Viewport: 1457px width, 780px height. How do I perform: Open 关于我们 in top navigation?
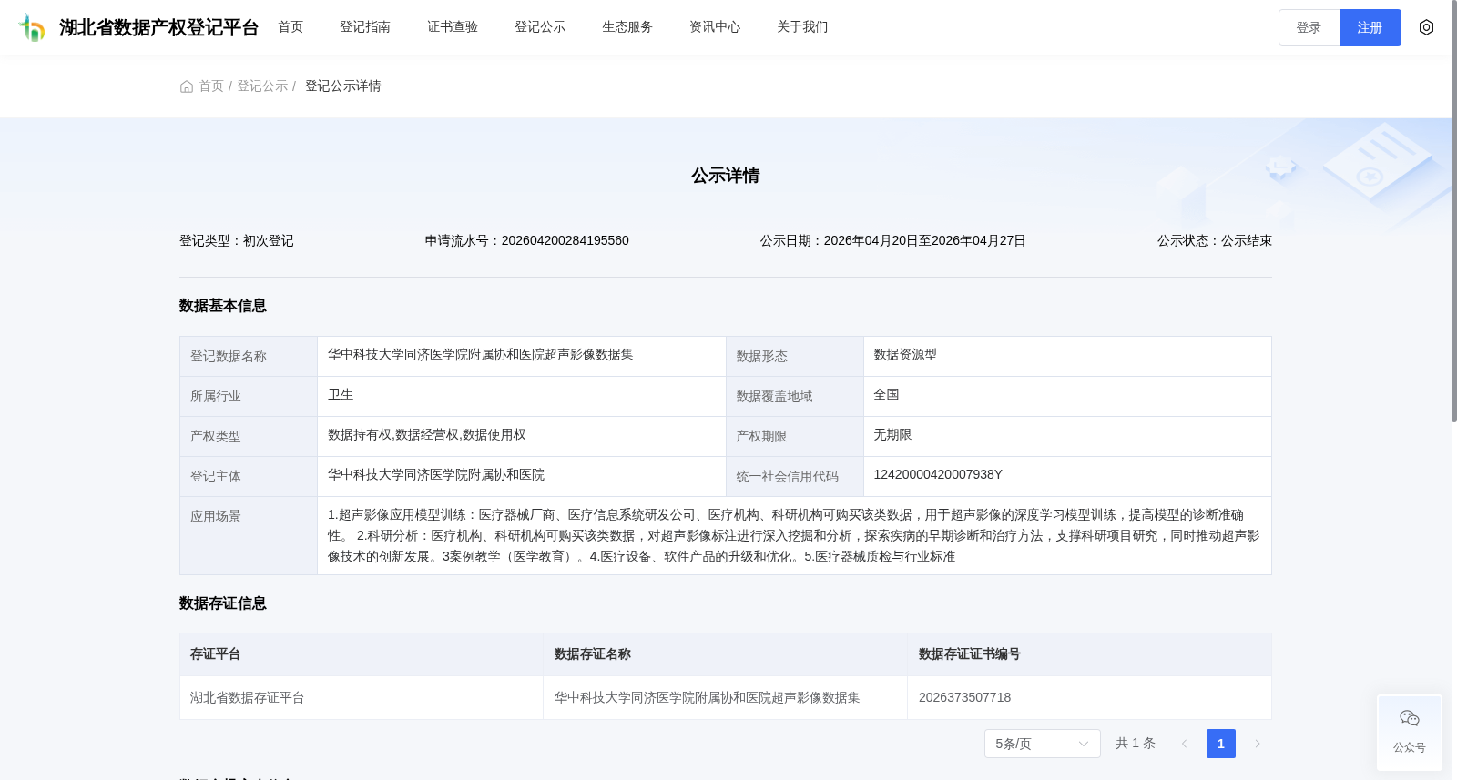[x=802, y=27]
